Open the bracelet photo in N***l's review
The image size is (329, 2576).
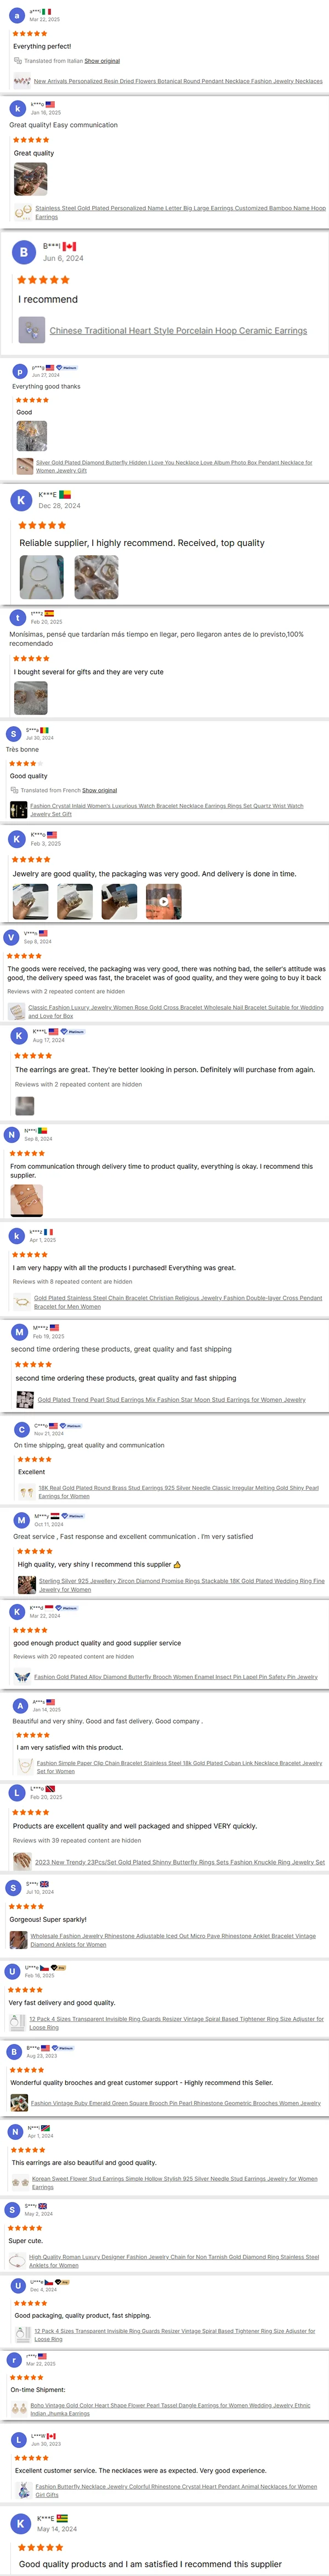pyautogui.click(x=27, y=1199)
